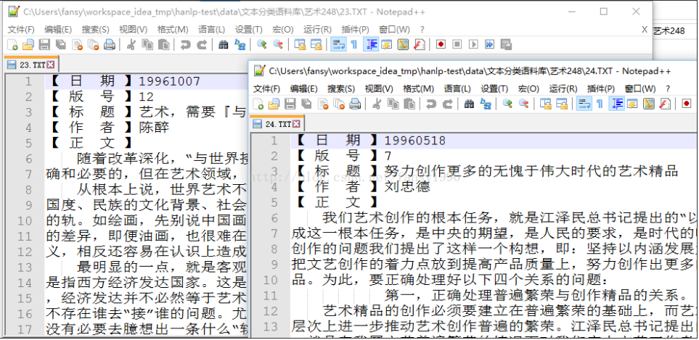Select the 23.TXT document tab

(30, 65)
